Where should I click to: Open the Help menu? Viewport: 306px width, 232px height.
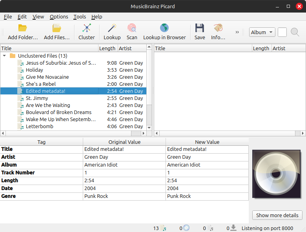pyautogui.click(x=97, y=17)
